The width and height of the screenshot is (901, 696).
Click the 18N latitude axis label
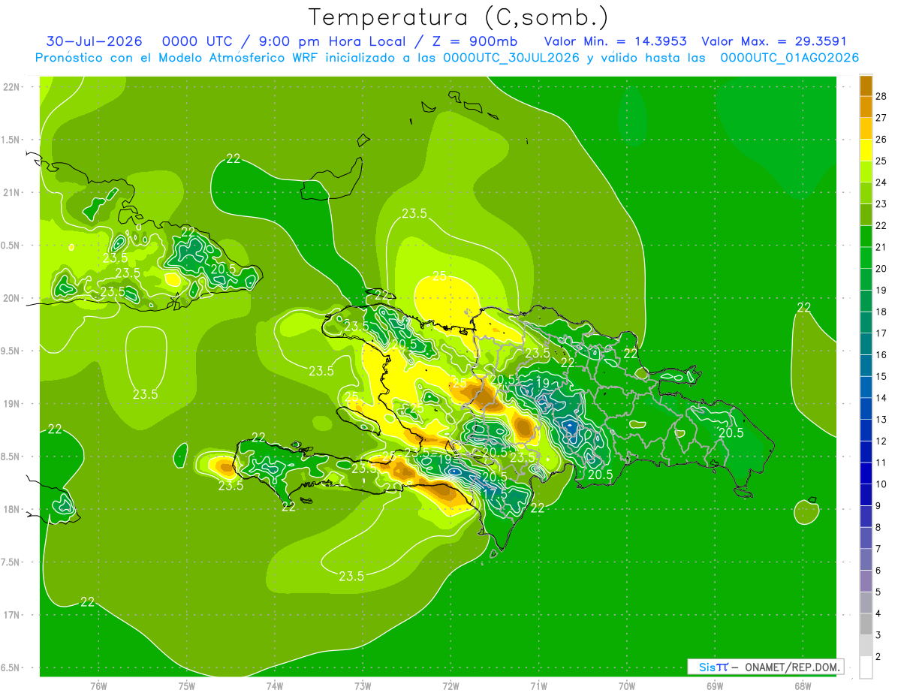pyautogui.click(x=11, y=509)
